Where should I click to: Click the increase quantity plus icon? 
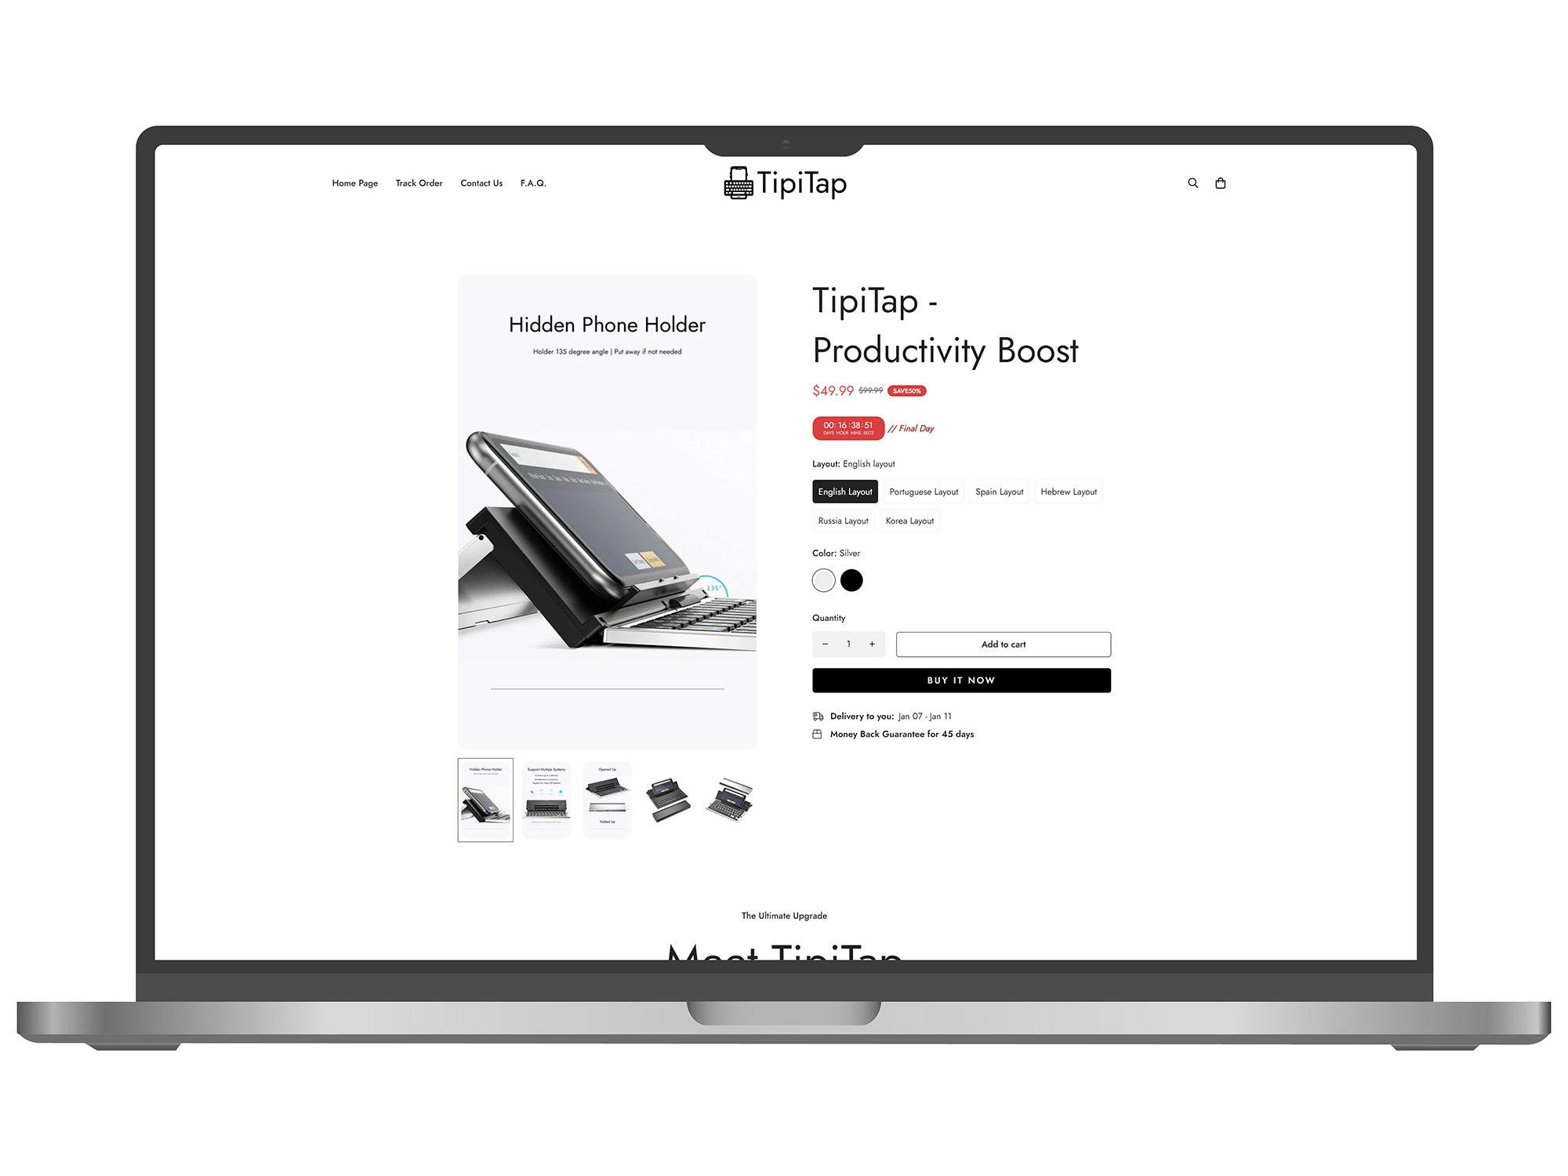[873, 644]
